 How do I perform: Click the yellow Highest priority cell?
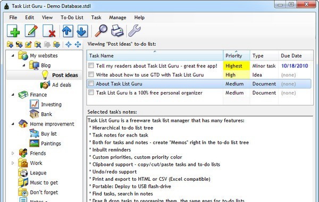point(237,66)
